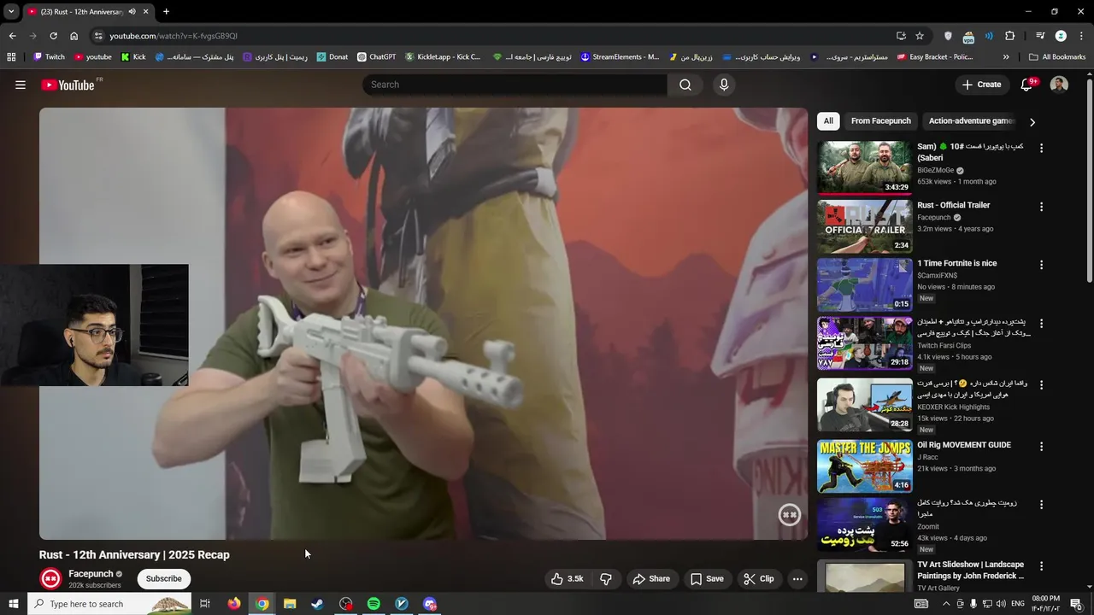The height and width of the screenshot is (615, 1094).
Task: Select the All filter chip
Action: 828,121
